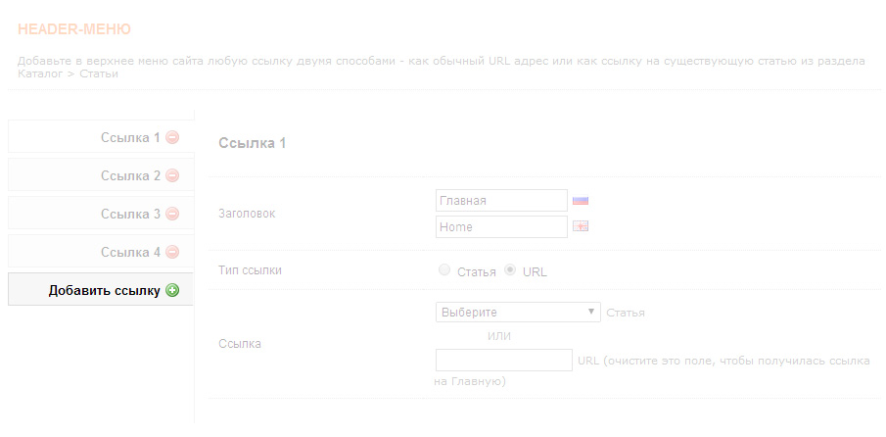Image resolution: width=886 pixels, height=437 pixels.
Task: Click the Статья radio label text
Action: (x=477, y=271)
